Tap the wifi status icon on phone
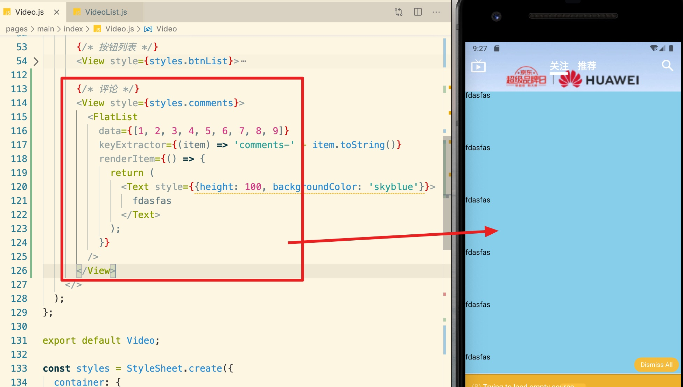The image size is (683, 387). (x=654, y=48)
